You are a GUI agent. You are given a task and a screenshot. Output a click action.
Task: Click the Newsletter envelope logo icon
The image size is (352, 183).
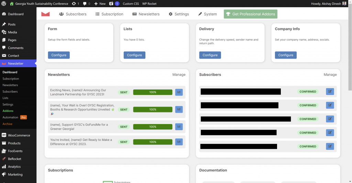point(45,14)
